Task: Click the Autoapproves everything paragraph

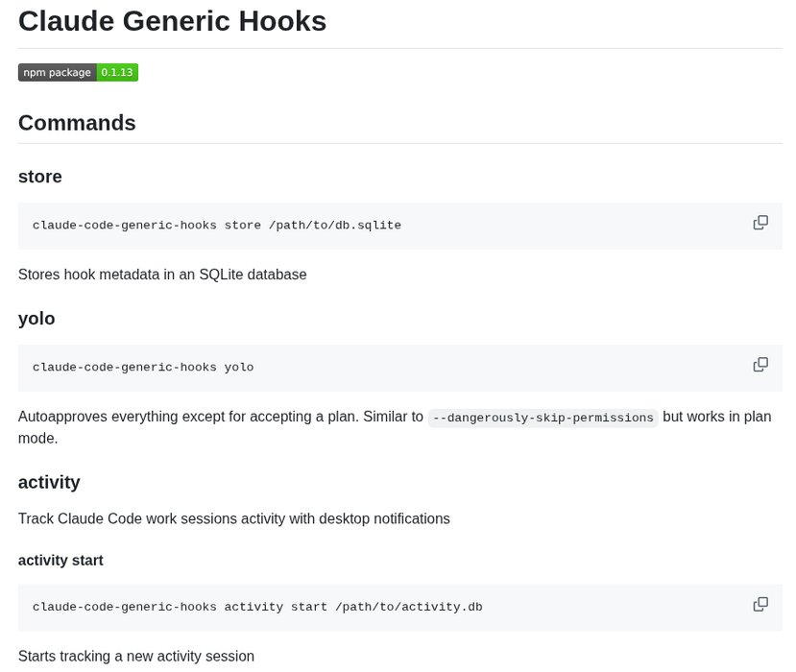Action: [x=221, y=418]
